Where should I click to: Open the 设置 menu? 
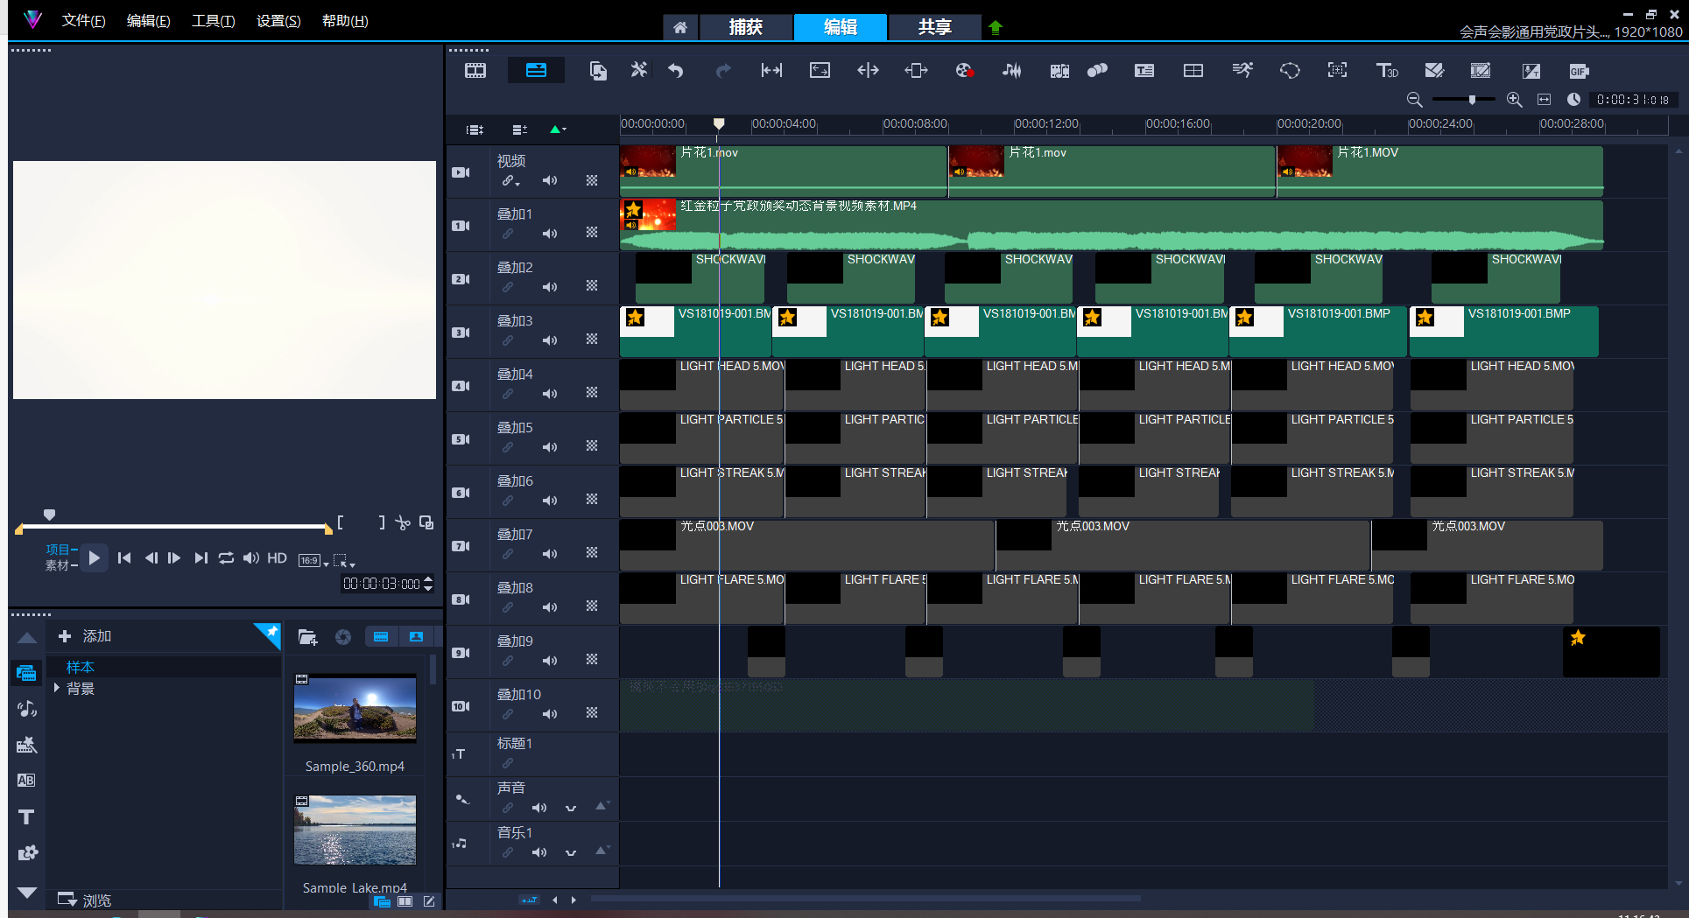[278, 21]
